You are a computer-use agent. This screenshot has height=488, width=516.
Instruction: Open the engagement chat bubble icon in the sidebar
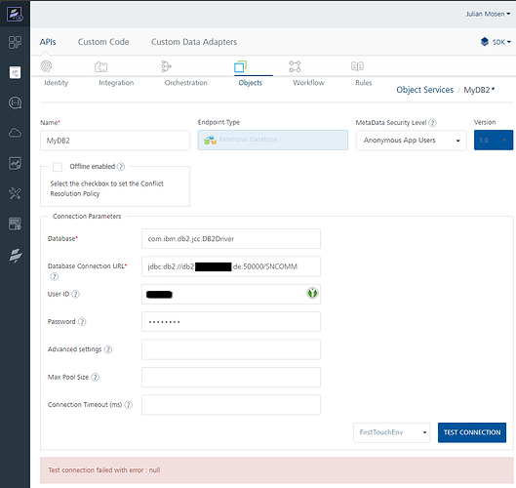pos(15,103)
